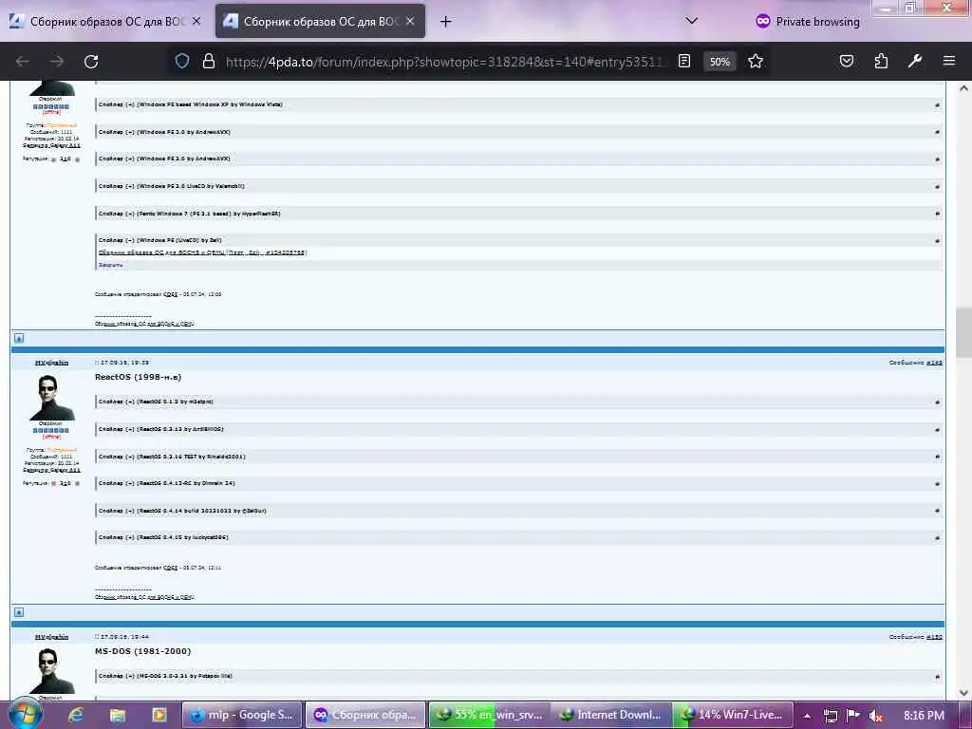Click the MS-DOS (1981-2000) post heading

point(142,651)
